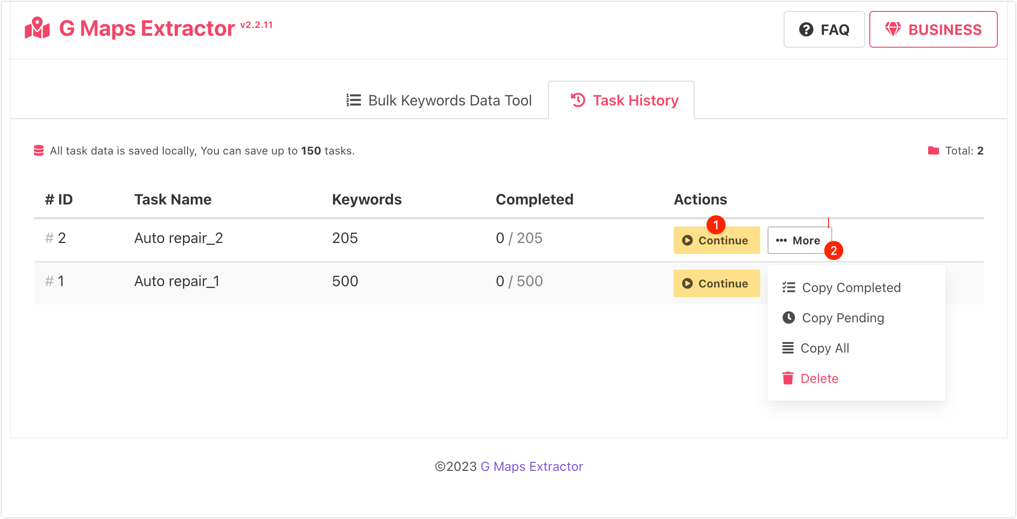Click the 0 / 500 completed value

520,281
